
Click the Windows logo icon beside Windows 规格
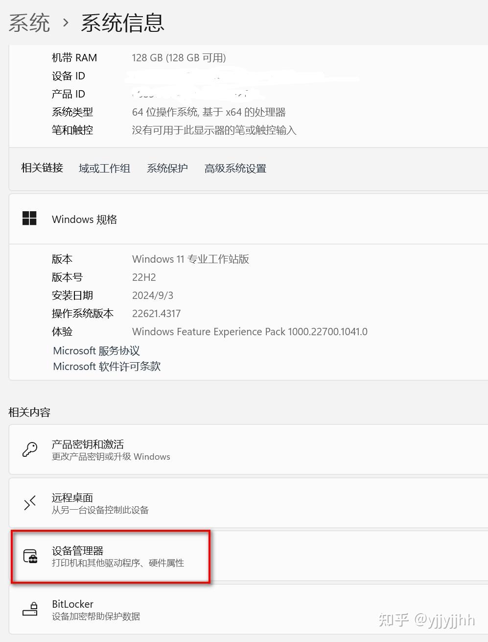[x=29, y=219]
